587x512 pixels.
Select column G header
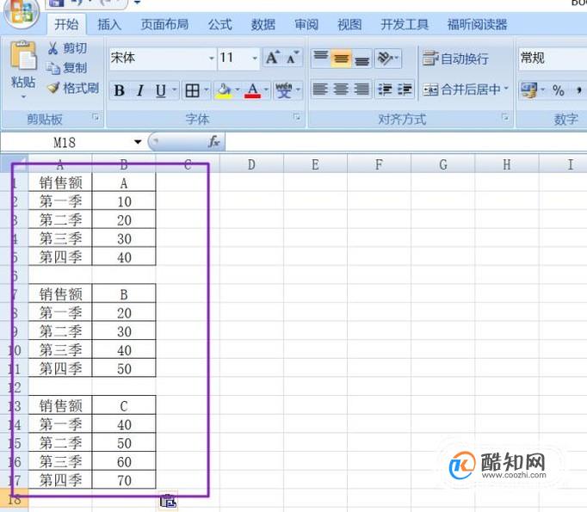tap(443, 164)
